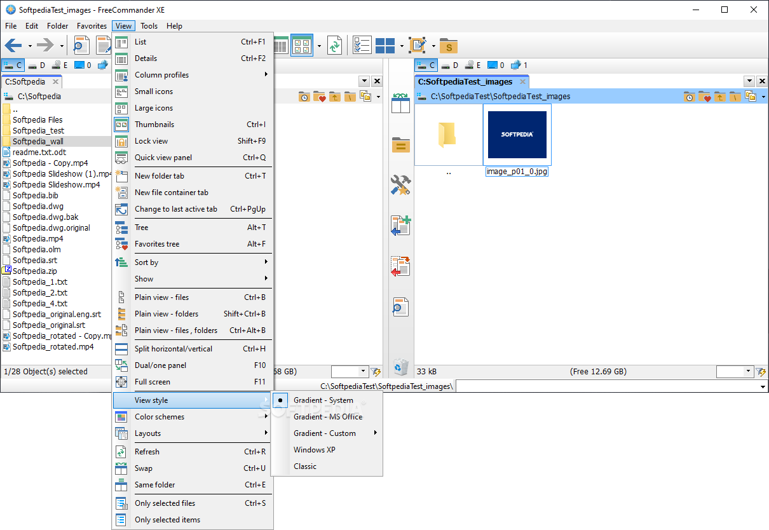Click the document magnifier icon in middle bar

click(400, 308)
